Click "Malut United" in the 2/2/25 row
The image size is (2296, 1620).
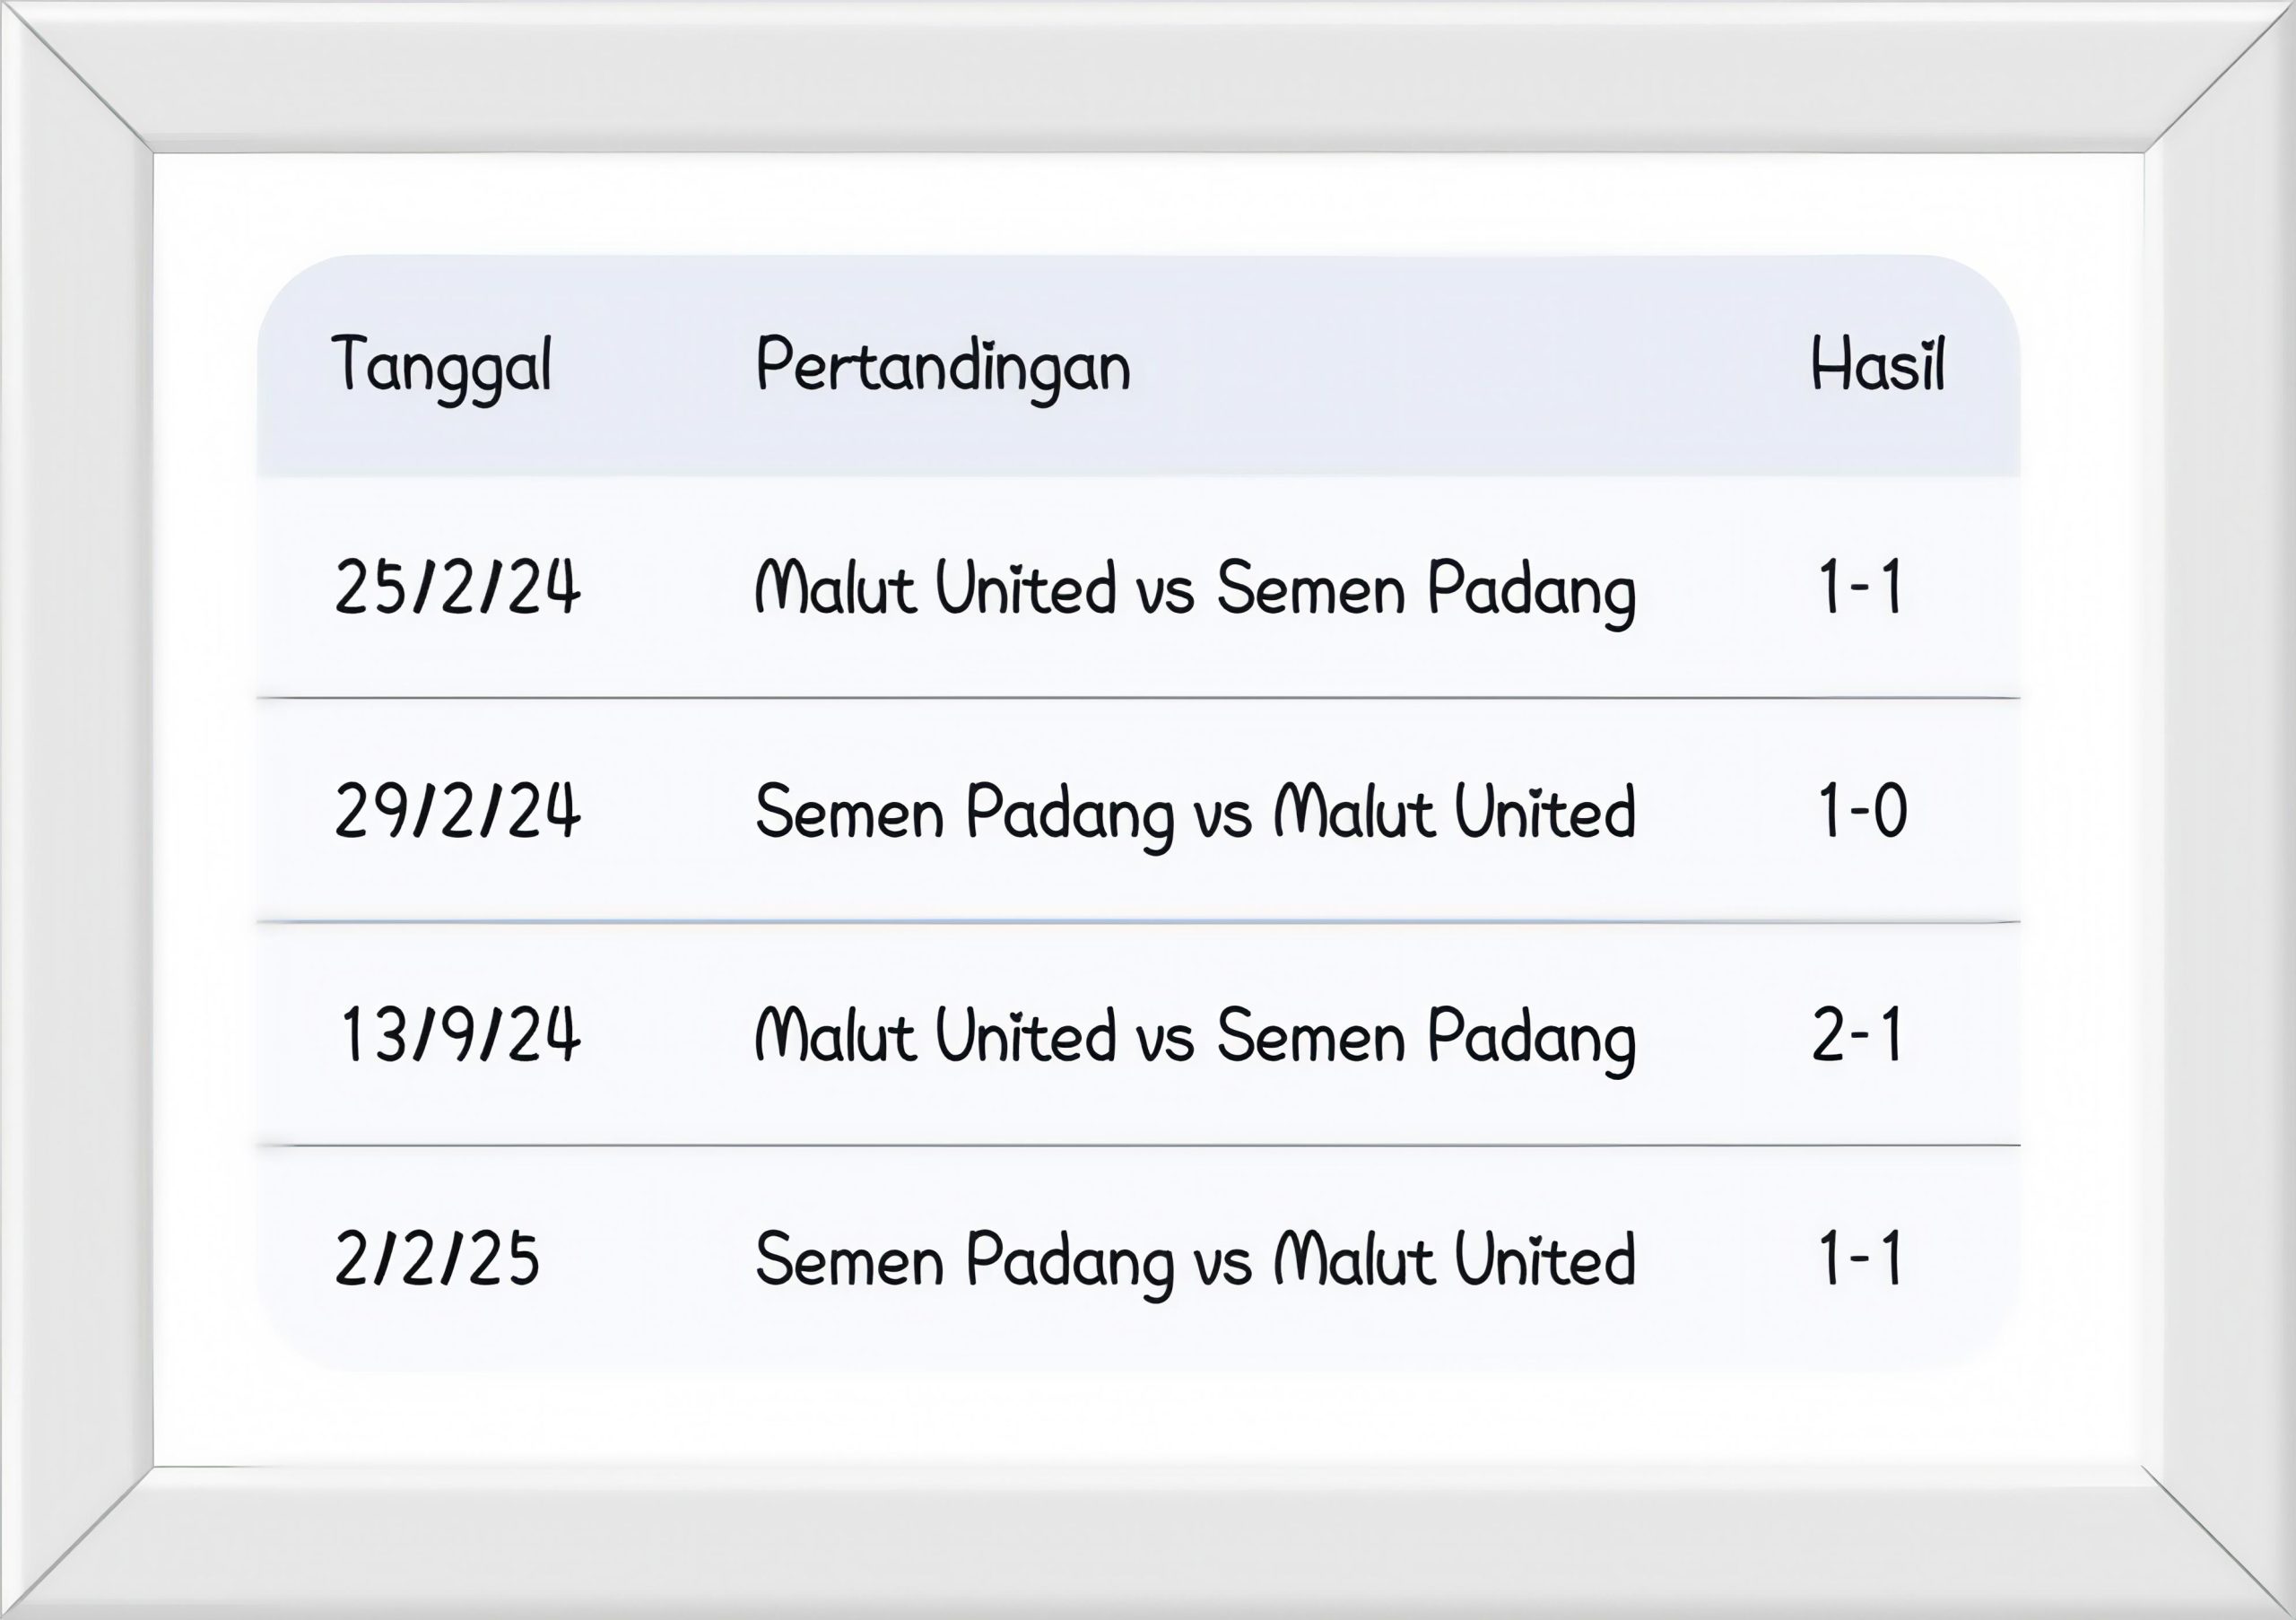pos(1455,1259)
